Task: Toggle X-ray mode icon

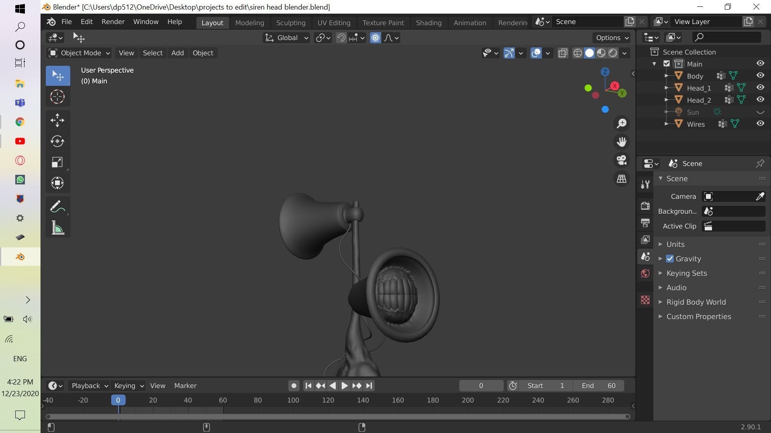Action: pyautogui.click(x=563, y=53)
